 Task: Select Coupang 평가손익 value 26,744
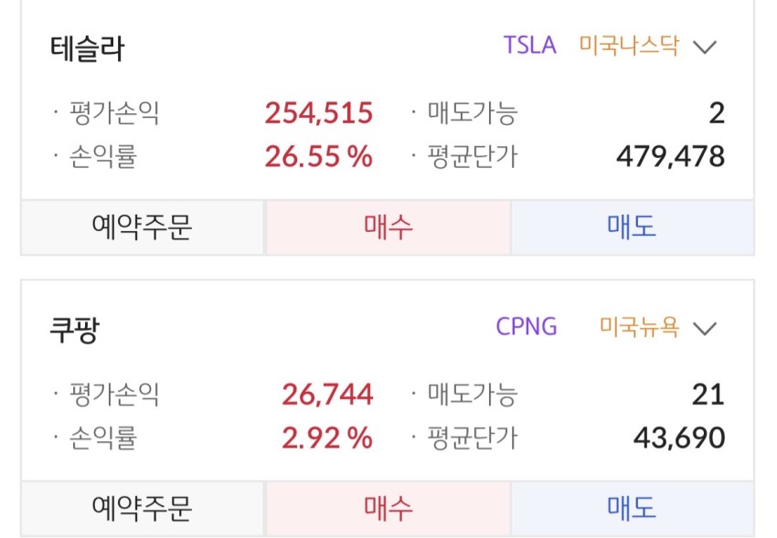click(x=327, y=395)
